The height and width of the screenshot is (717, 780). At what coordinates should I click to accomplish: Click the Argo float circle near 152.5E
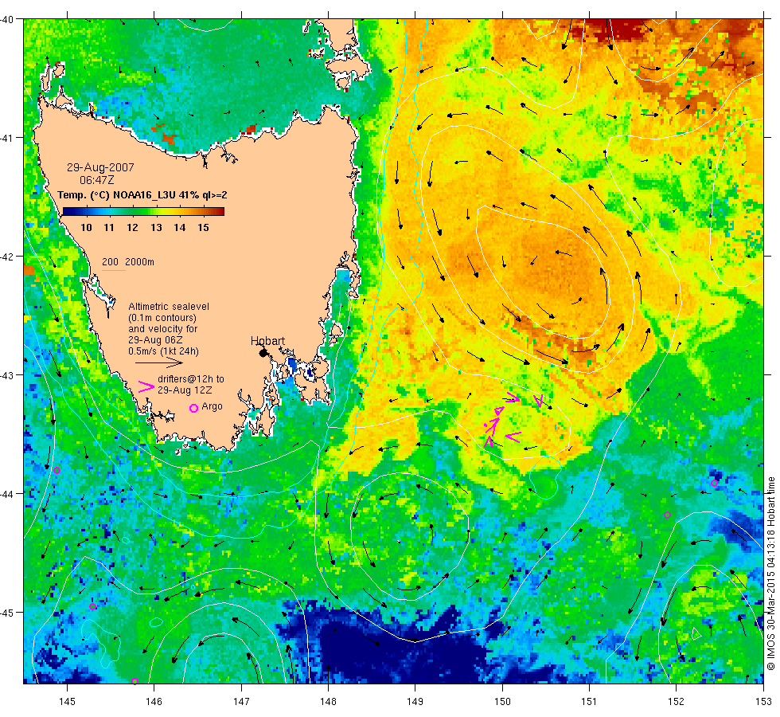coord(715,483)
